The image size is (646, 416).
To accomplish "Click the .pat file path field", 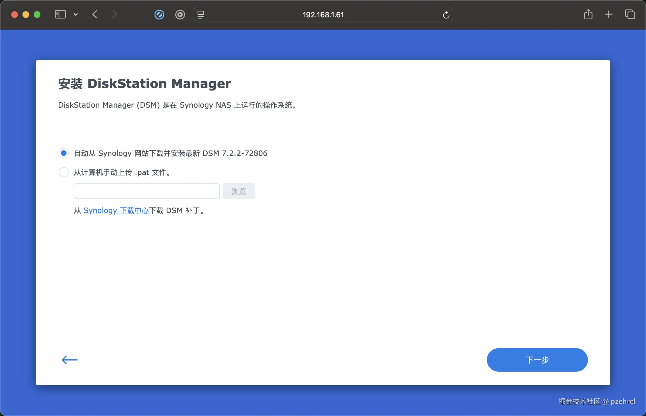I will point(146,191).
